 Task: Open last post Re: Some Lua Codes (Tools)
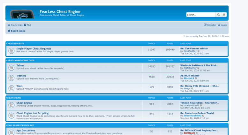click(197, 113)
